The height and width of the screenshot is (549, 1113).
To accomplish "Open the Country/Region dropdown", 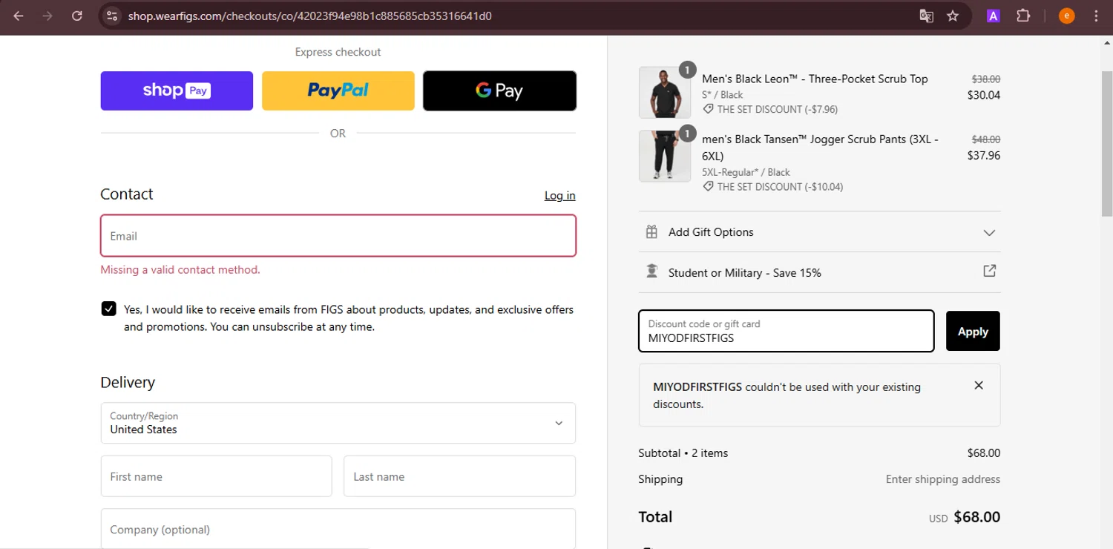I will point(338,423).
